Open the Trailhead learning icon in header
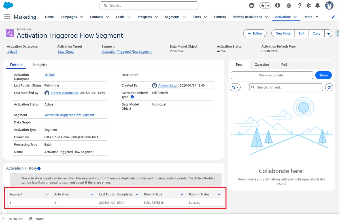 (289, 5)
